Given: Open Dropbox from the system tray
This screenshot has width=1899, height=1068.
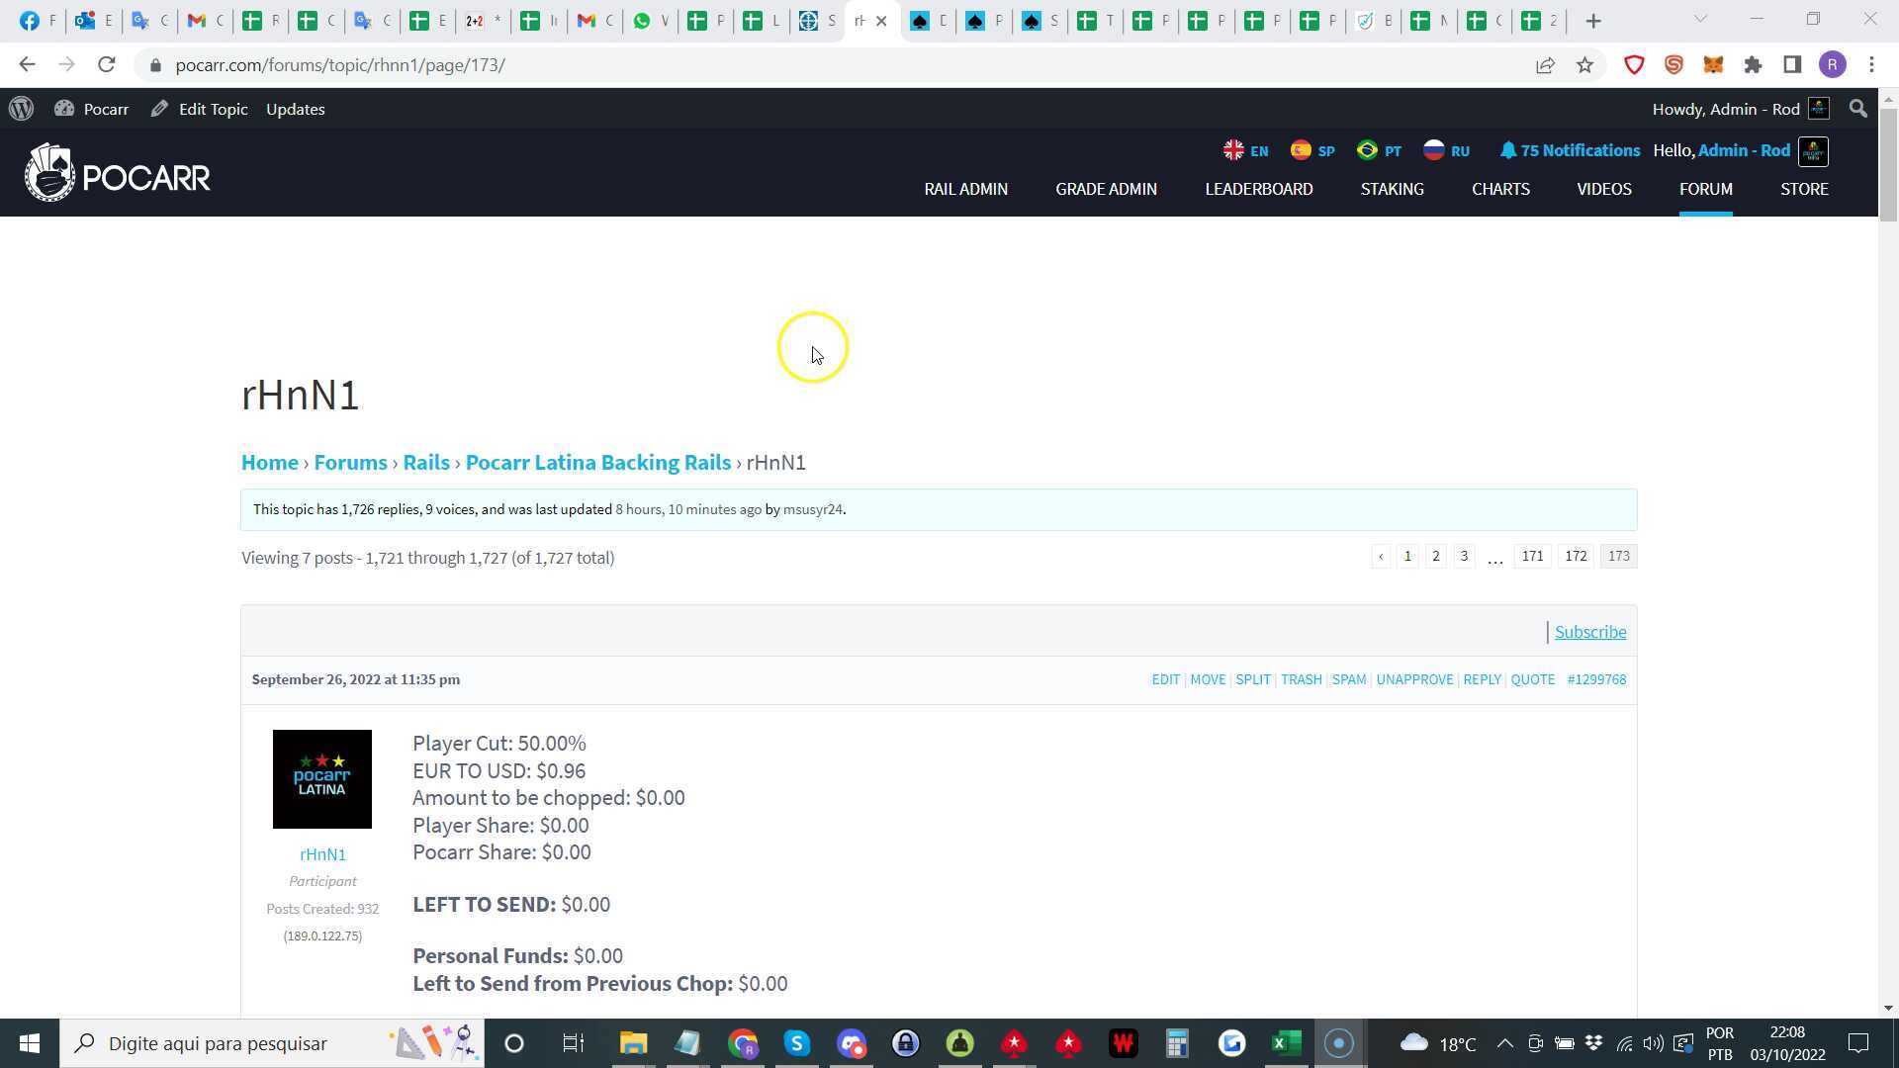Looking at the screenshot, I should 1594,1043.
